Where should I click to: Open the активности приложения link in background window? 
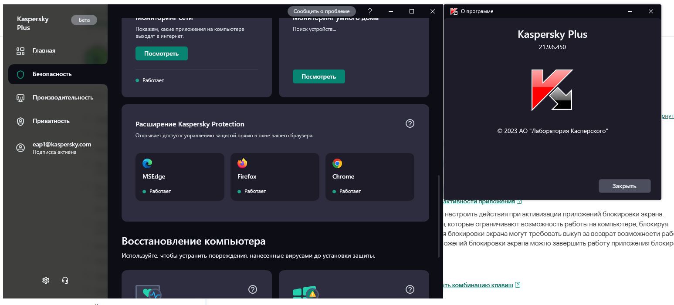point(479,201)
